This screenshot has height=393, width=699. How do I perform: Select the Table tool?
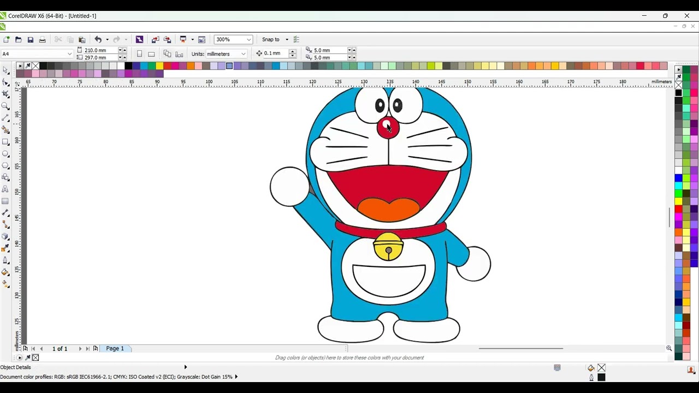coord(5,201)
